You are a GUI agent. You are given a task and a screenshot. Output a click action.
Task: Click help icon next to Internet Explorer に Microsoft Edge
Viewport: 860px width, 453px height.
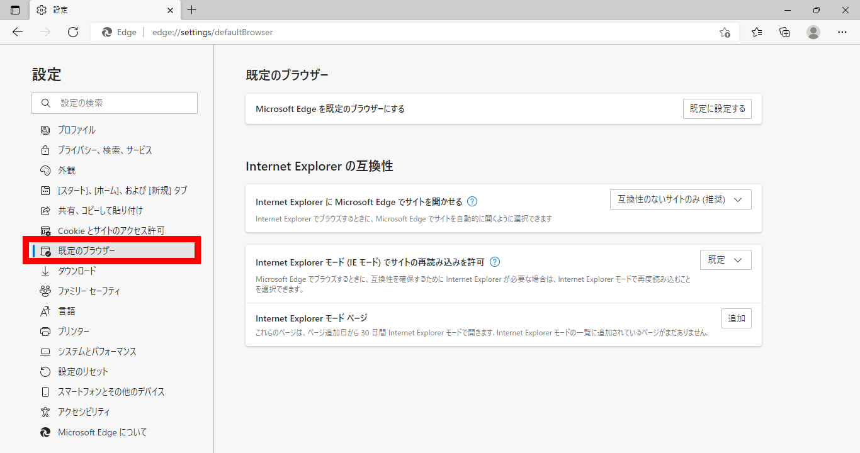(x=472, y=202)
